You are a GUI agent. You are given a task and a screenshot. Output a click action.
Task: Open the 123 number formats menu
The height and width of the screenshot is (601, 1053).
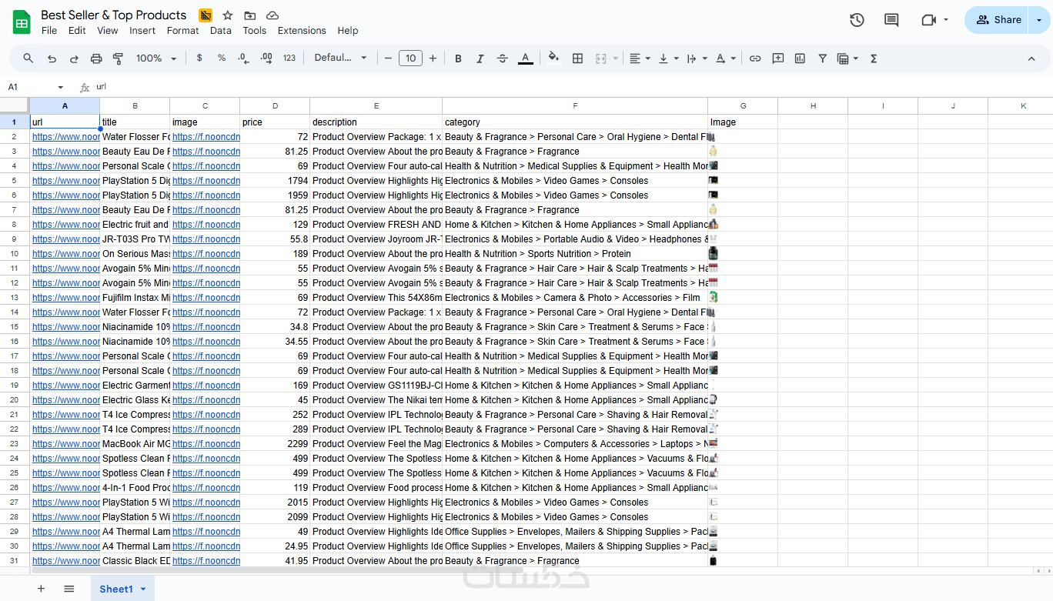pos(289,58)
